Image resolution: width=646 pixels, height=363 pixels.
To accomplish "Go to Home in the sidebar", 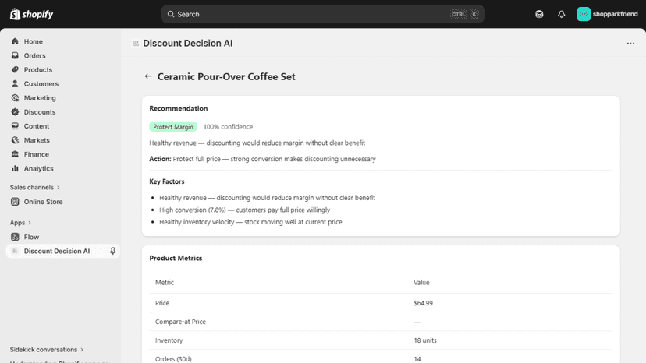I will click(34, 41).
